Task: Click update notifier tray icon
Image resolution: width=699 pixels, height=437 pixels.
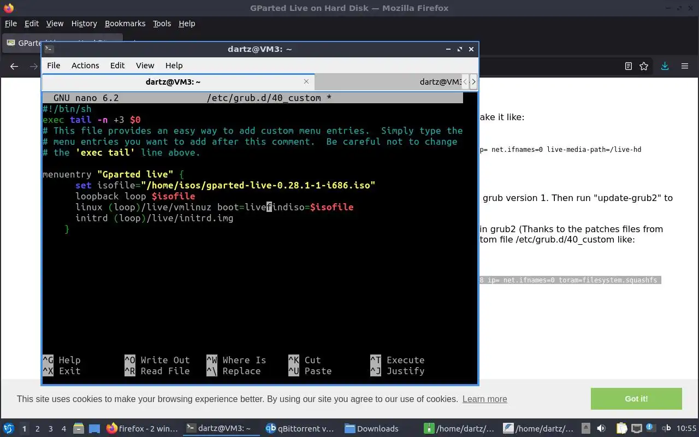Action: coord(650,428)
